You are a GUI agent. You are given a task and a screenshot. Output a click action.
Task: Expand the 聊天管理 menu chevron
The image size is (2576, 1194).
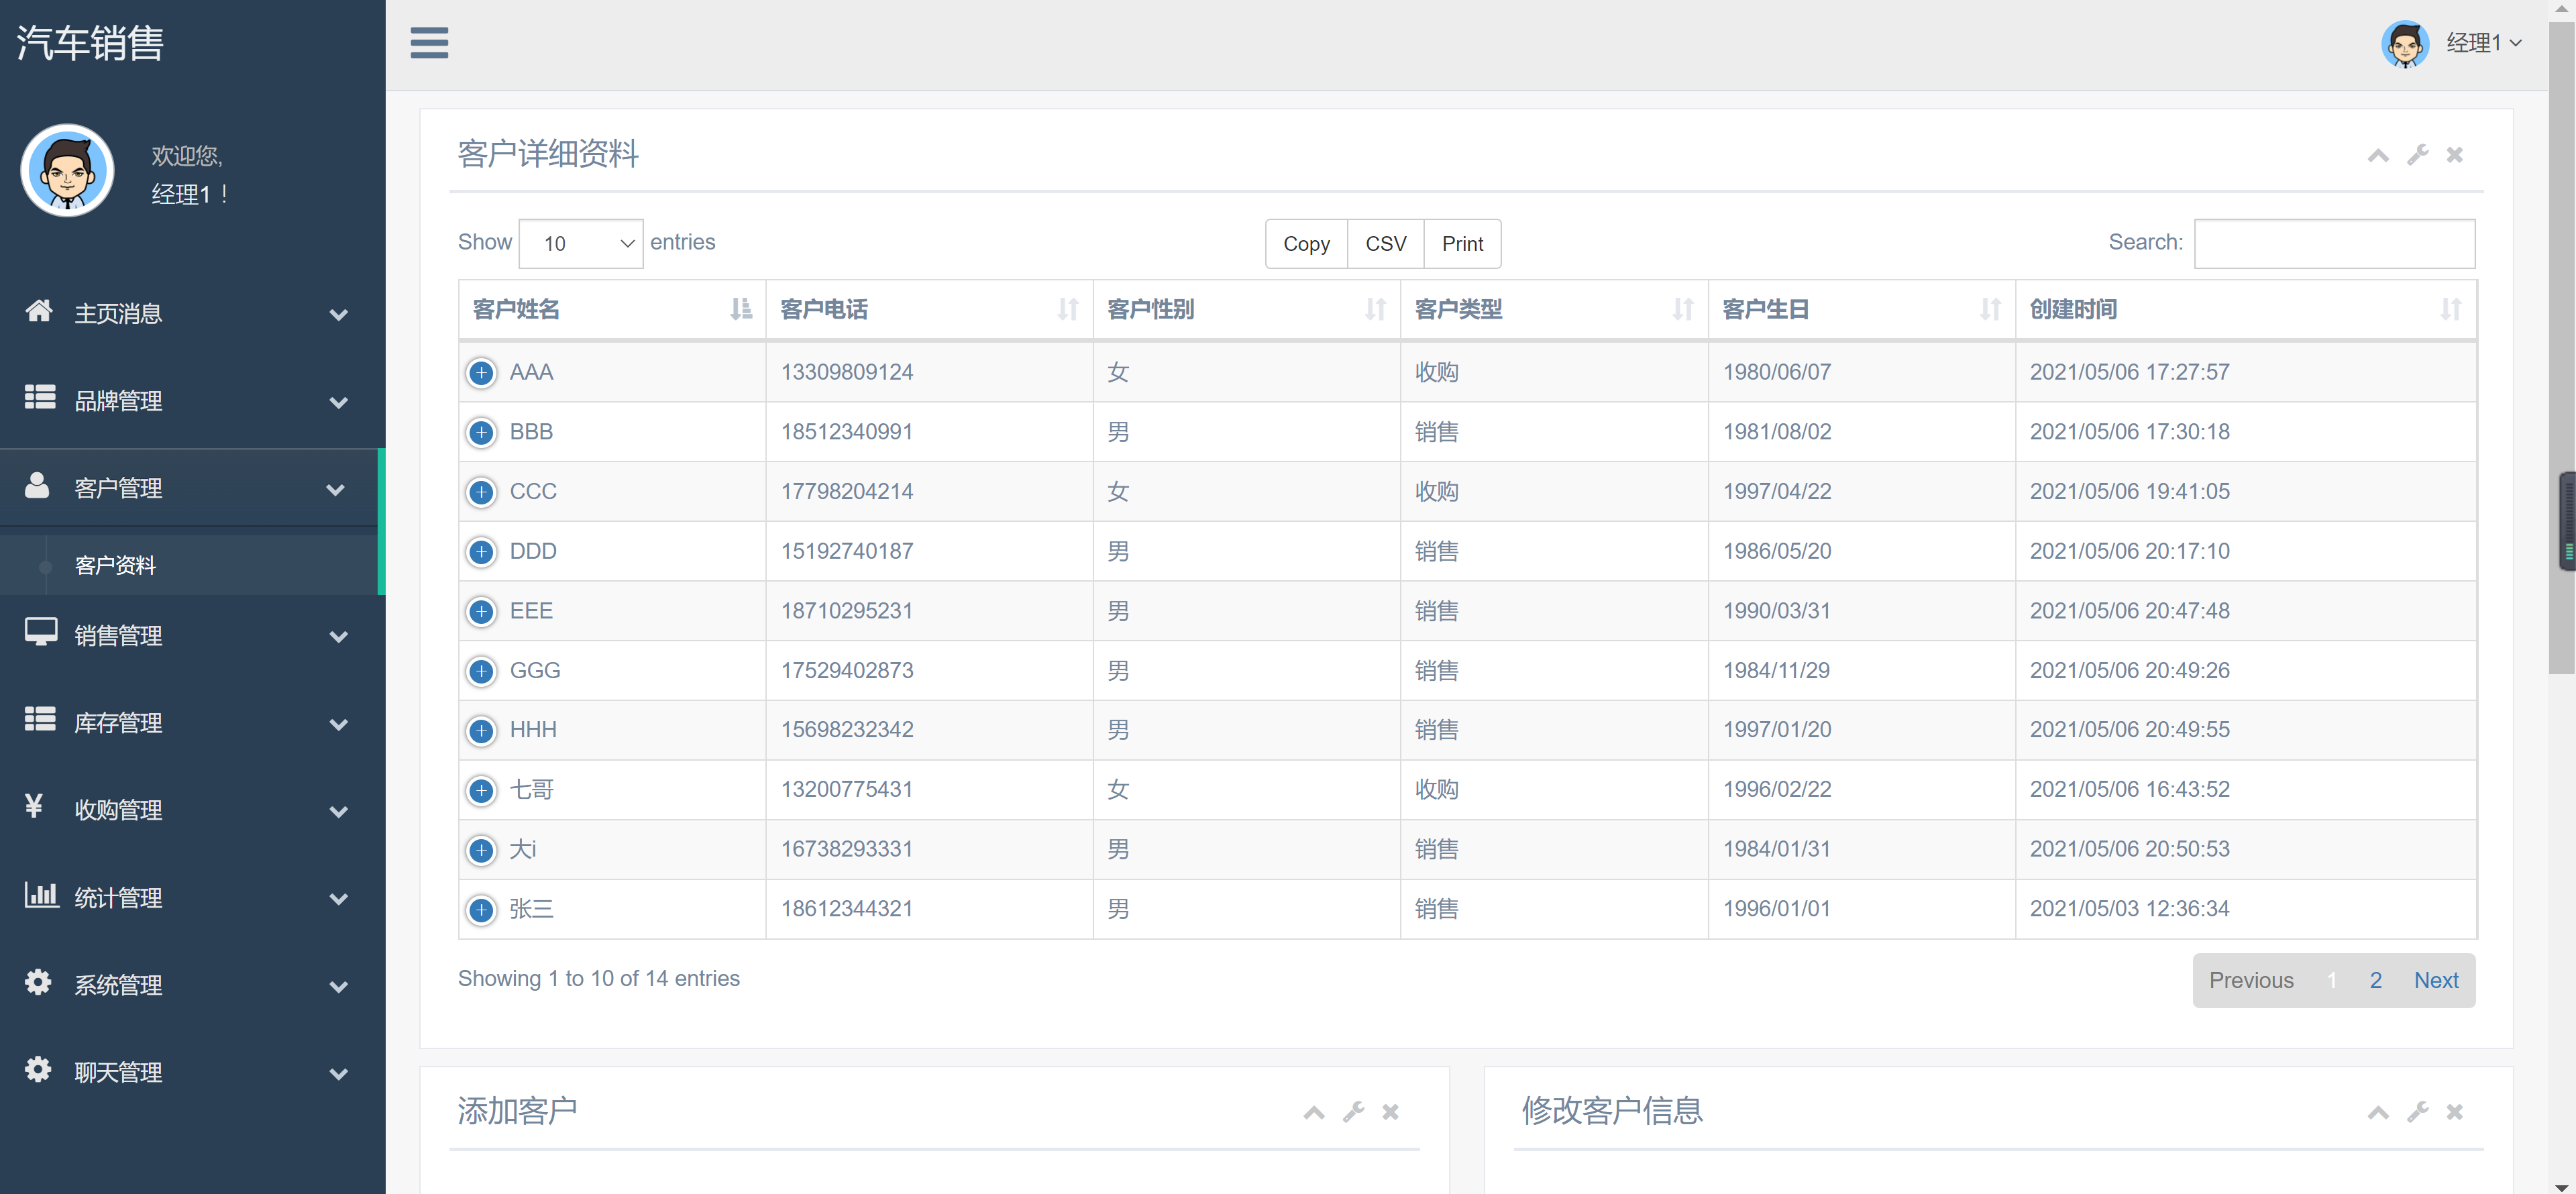point(339,1074)
